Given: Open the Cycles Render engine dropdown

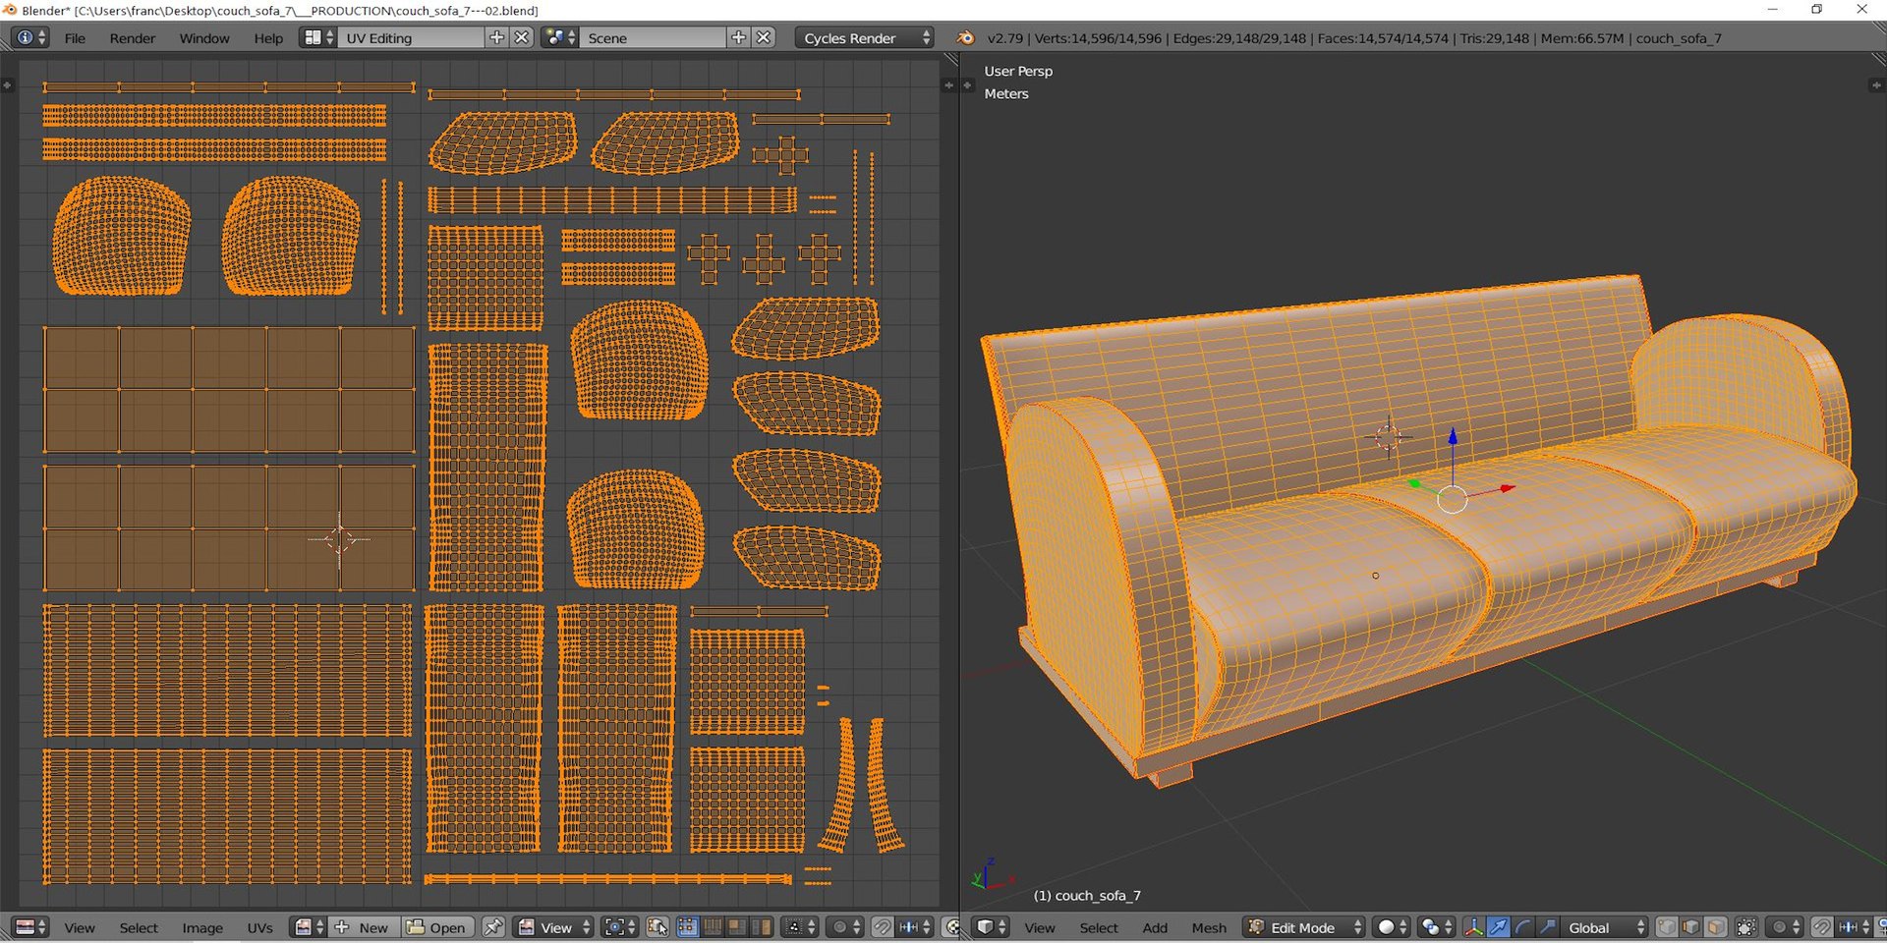Looking at the screenshot, I should coord(864,37).
